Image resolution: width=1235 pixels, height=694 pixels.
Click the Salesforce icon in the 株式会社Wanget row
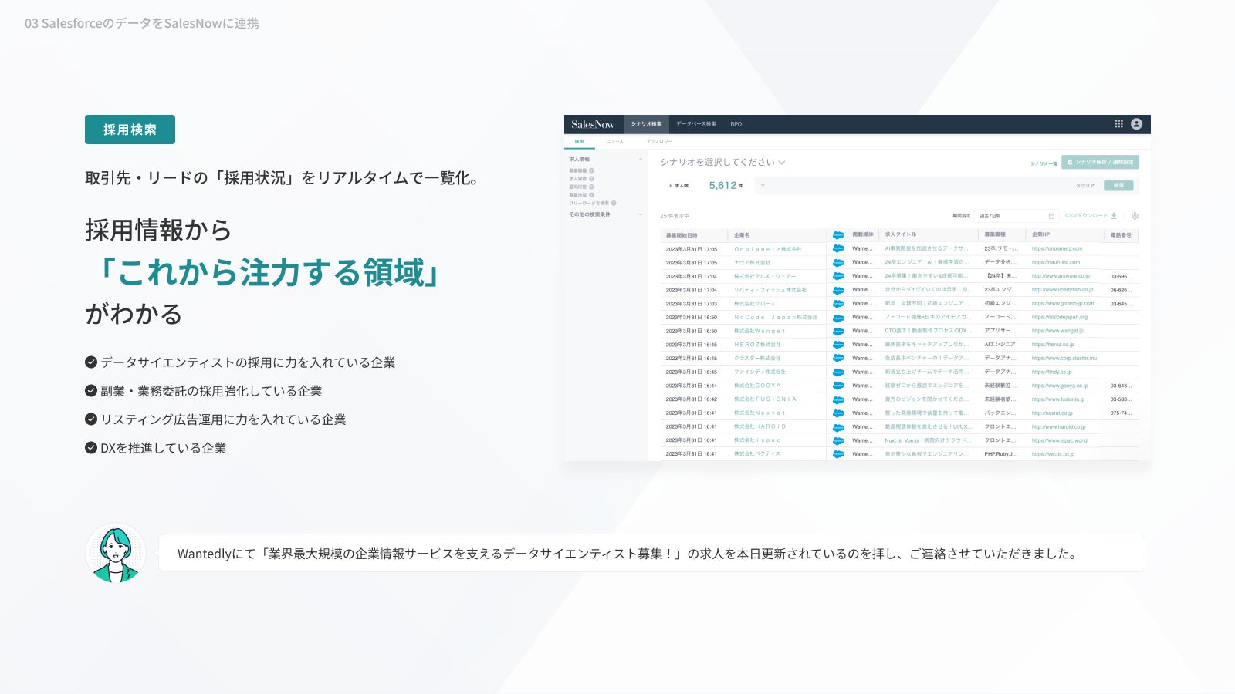coord(839,332)
